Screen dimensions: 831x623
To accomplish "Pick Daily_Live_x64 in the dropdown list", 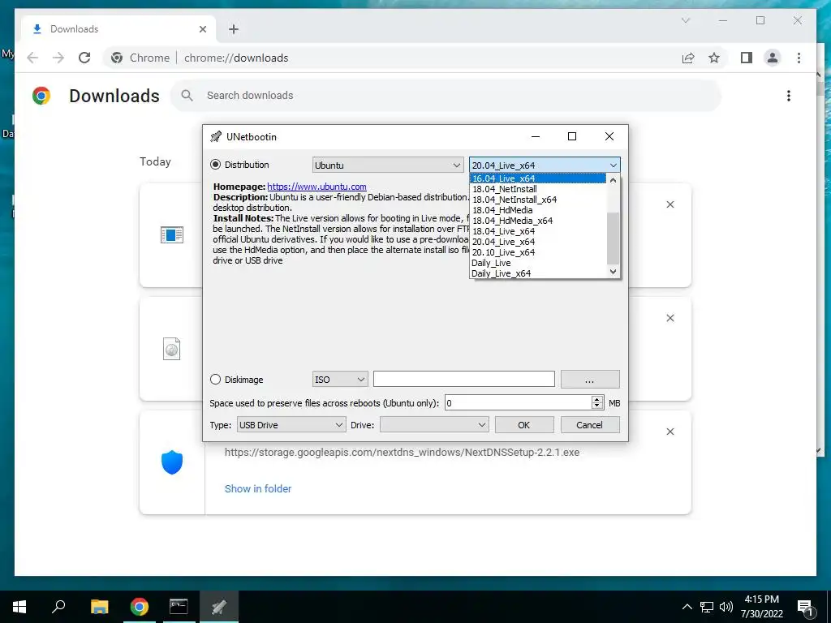I will [x=538, y=274].
